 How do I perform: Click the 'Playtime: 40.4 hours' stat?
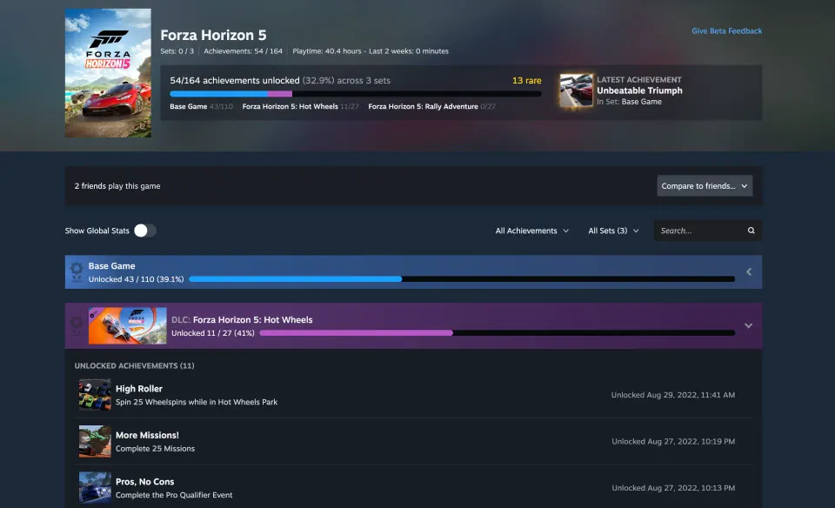tap(327, 51)
